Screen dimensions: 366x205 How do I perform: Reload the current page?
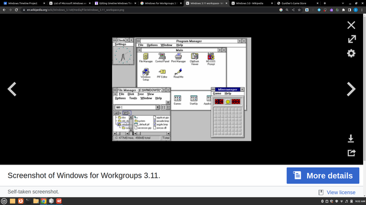[x=17, y=10]
